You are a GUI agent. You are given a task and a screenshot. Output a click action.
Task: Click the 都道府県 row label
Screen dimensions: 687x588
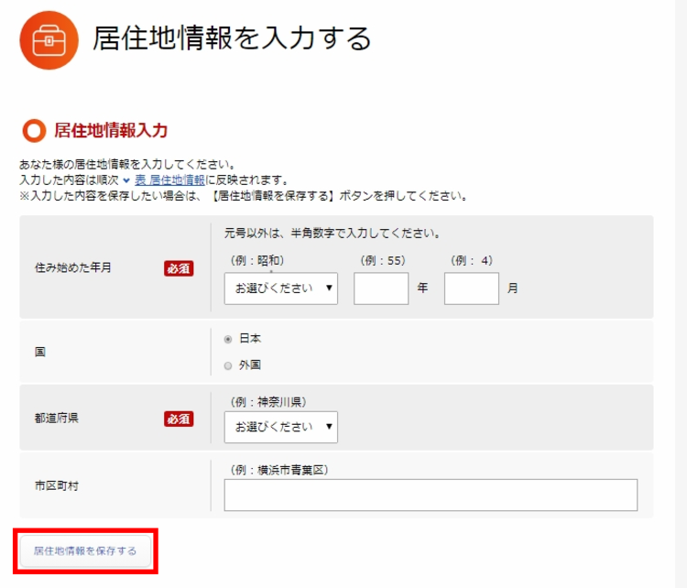pyautogui.click(x=57, y=418)
